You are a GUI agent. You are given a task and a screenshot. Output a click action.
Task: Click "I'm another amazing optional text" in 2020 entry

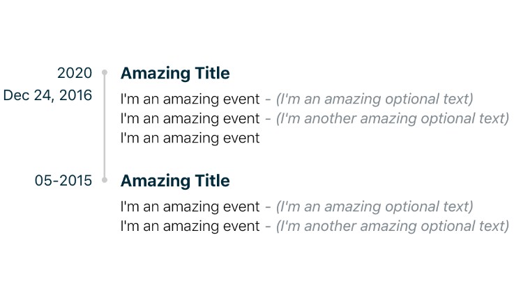pyautogui.click(x=393, y=118)
